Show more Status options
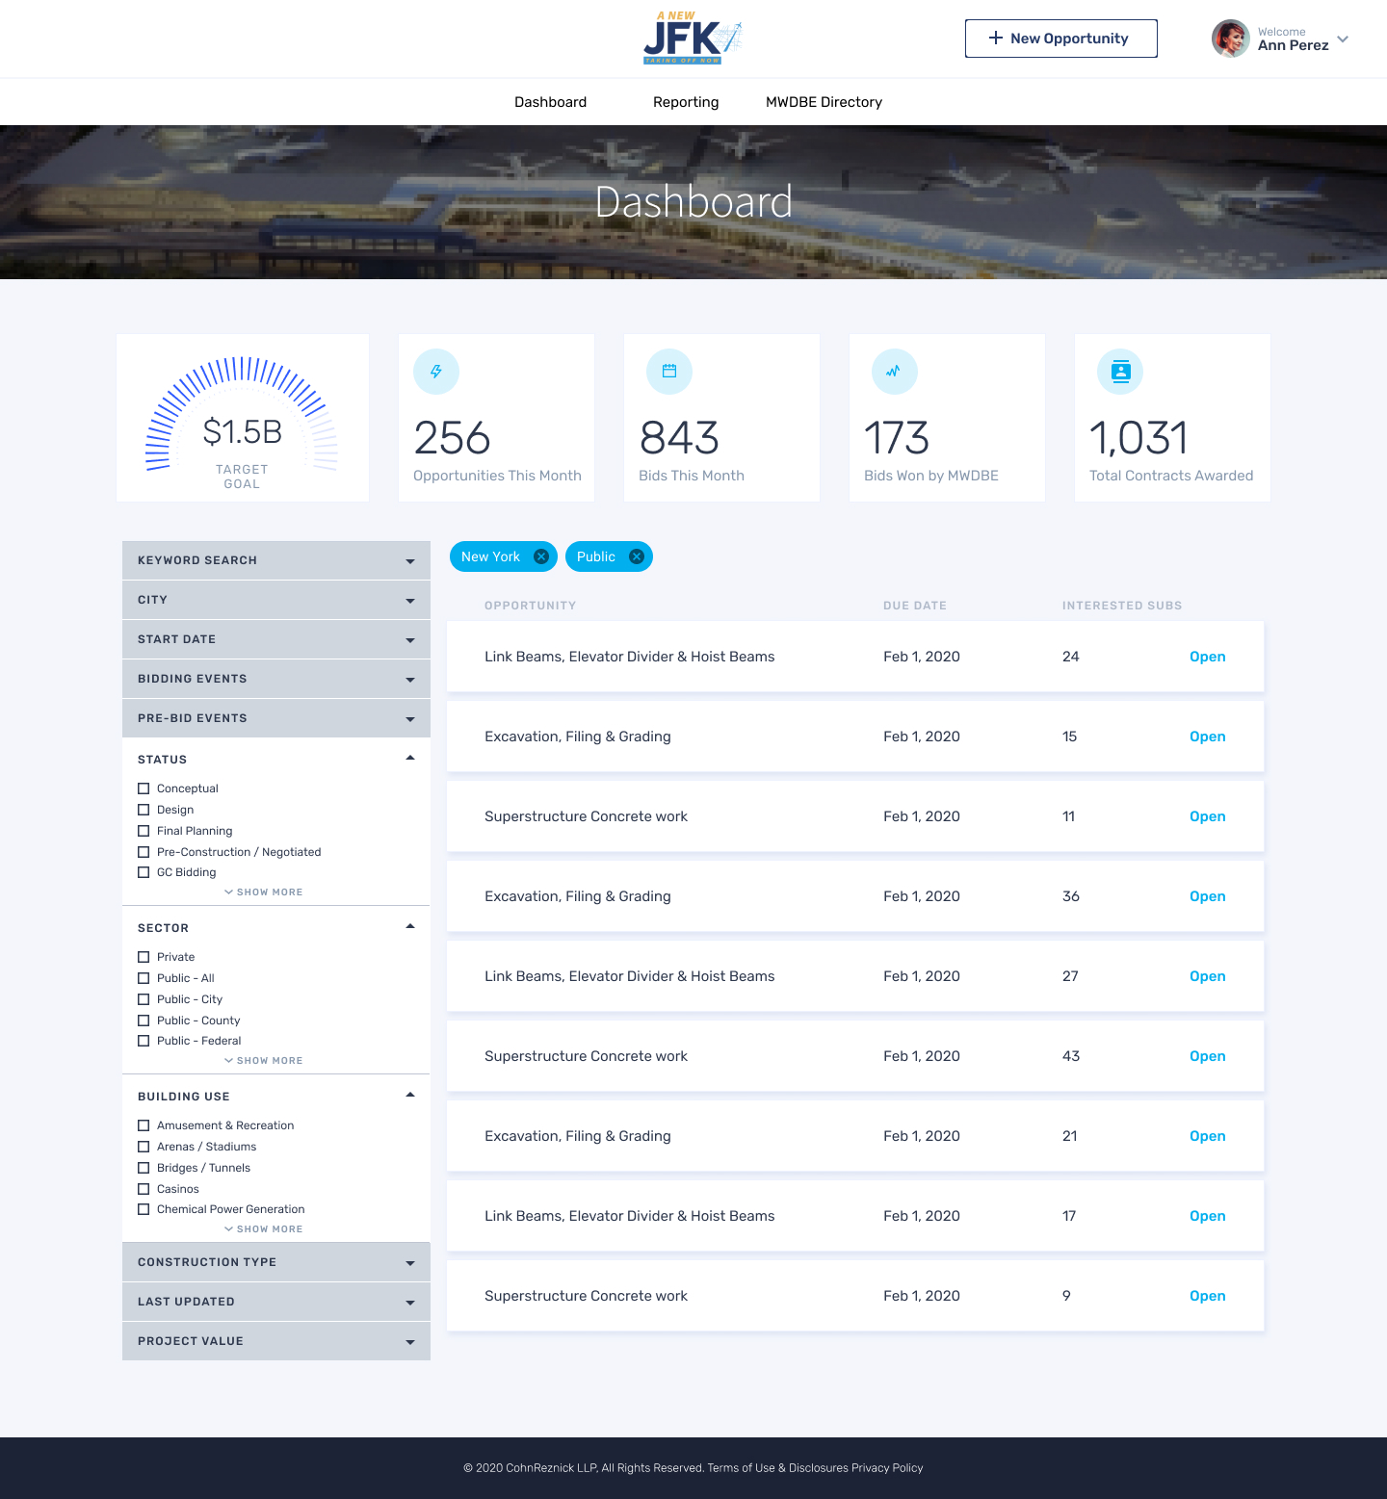 pos(264,892)
